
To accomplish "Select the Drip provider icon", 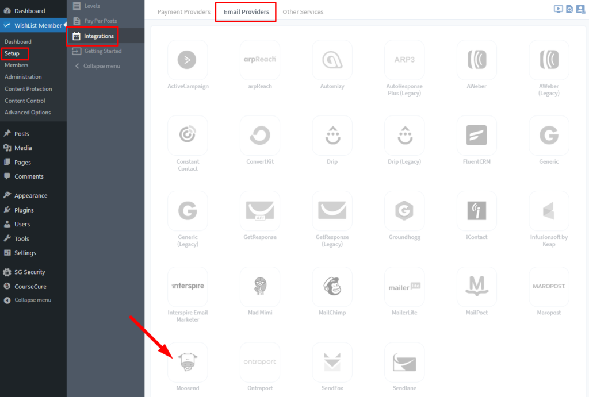I will click(332, 135).
